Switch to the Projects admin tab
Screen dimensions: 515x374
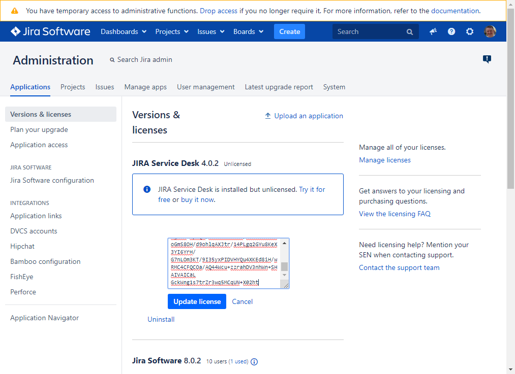point(73,87)
